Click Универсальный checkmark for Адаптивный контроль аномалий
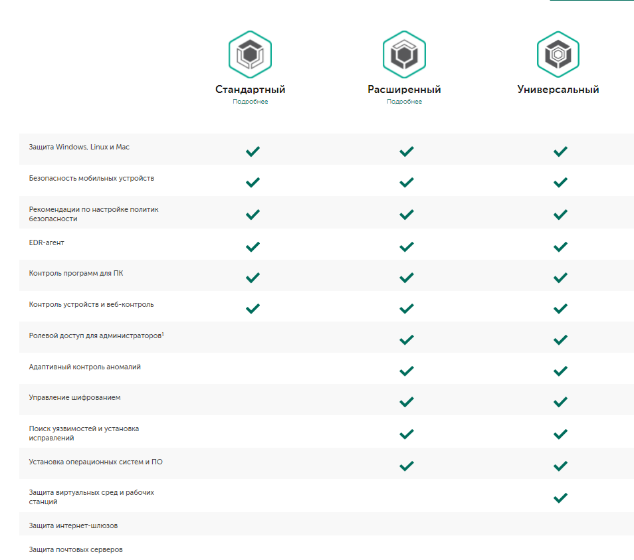This screenshot has height=560, width=634. [x=560, y=370]
